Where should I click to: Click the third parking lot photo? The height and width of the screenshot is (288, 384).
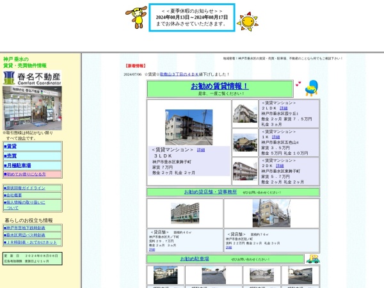(262, 275)
